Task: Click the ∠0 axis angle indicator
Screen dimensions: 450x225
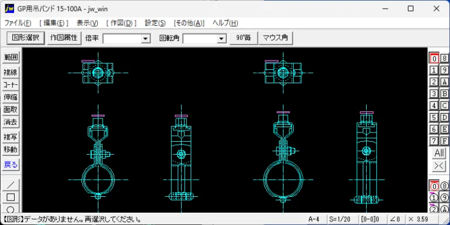Action: [396, 219]
